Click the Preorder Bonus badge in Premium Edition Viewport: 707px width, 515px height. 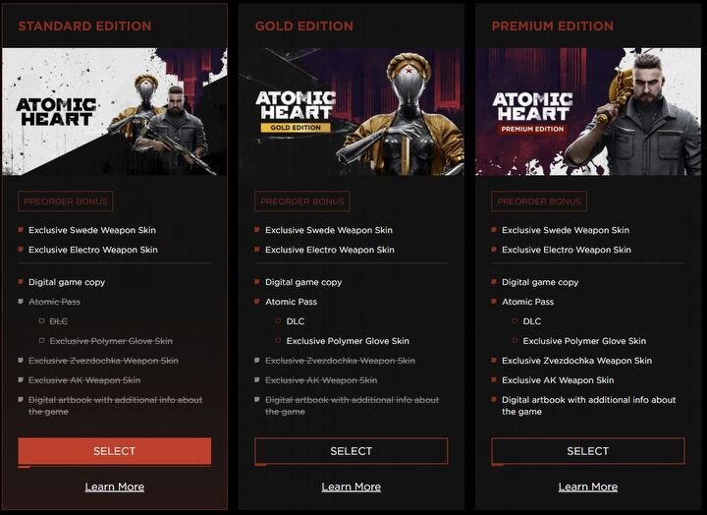click(539, 201)
